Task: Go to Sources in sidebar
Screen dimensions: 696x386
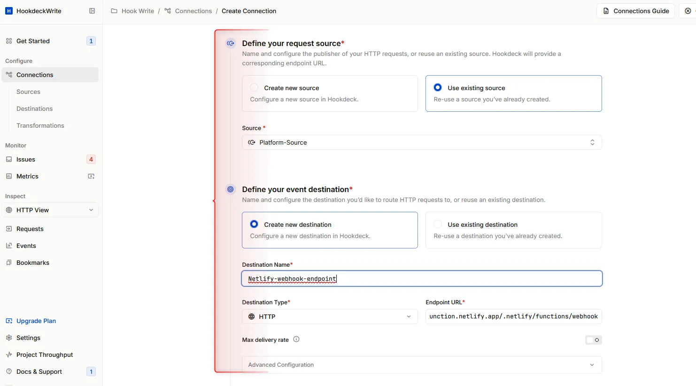Action: (28, 92)
